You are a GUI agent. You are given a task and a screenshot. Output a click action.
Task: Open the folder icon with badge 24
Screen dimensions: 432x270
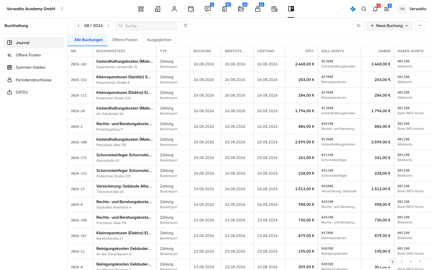click(x=241, y=9)
